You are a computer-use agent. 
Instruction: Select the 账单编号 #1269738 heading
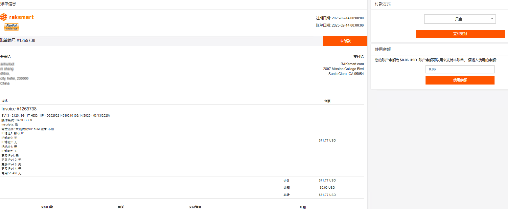(x=18, y=41)
